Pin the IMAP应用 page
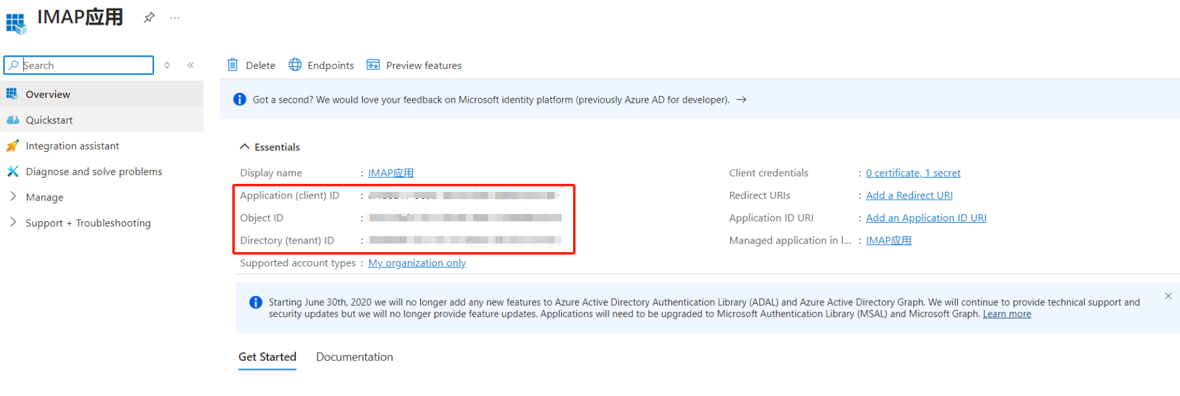Image resolution: width=1180 pixels, height=396 pixels. pos(149,18)
